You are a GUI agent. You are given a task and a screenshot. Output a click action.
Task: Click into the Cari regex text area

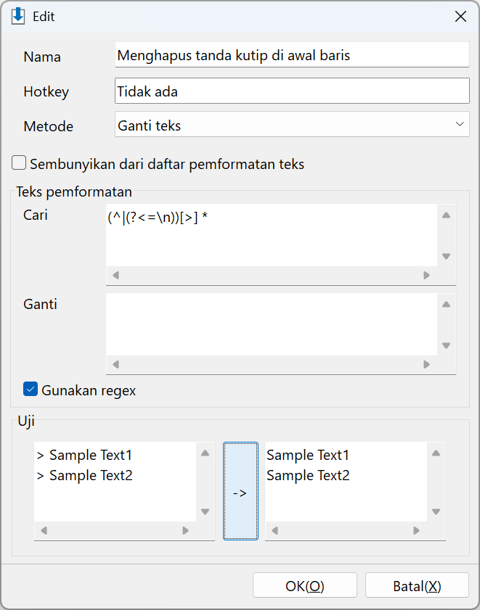[x=272, y=235]
